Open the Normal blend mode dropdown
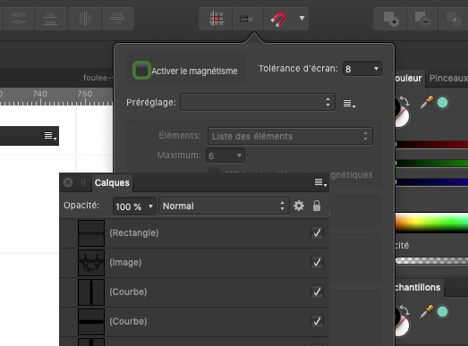 [224, 206]
